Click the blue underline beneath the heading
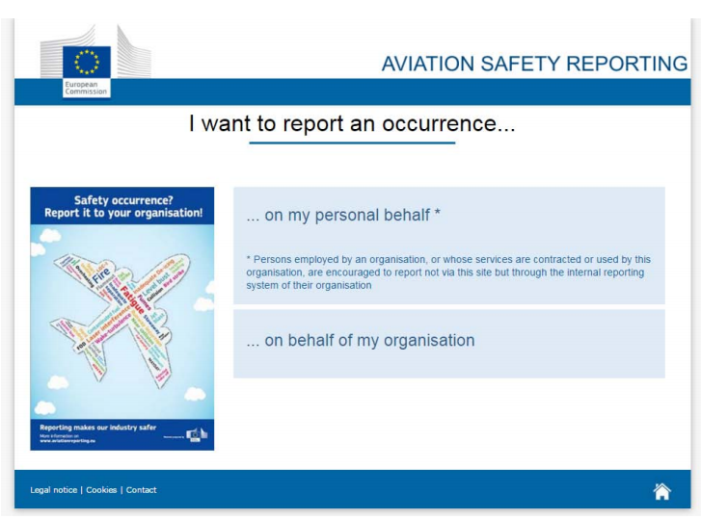This screenshot has width=701, height=519. (351, 143)
